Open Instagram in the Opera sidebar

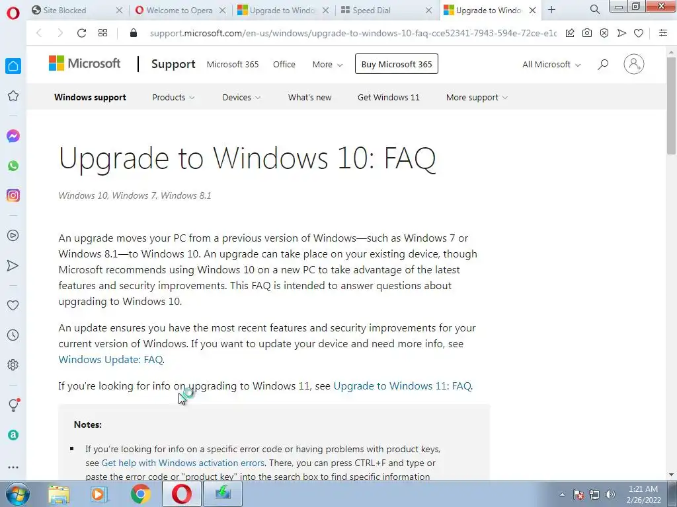pyautogui.click(x=13, y=195)
